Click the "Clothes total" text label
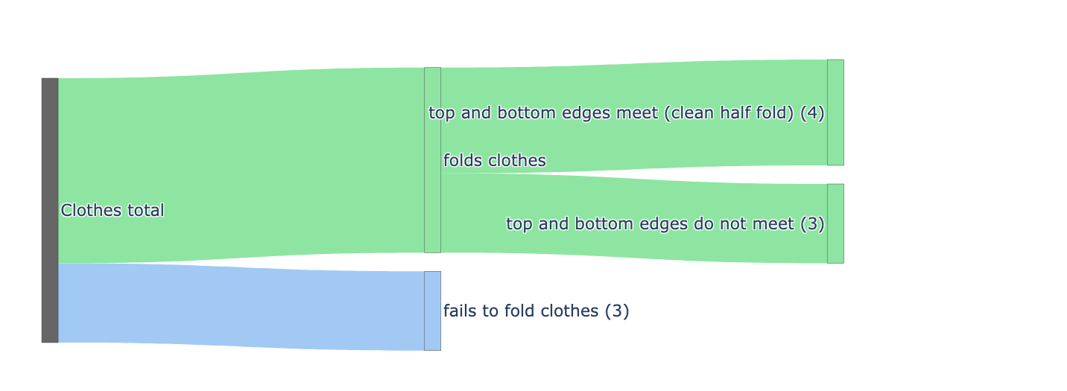 click(x=113, y=211)
